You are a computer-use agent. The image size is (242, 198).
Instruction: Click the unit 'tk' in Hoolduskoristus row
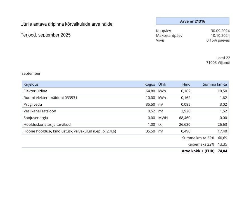(x=160, y=124)
